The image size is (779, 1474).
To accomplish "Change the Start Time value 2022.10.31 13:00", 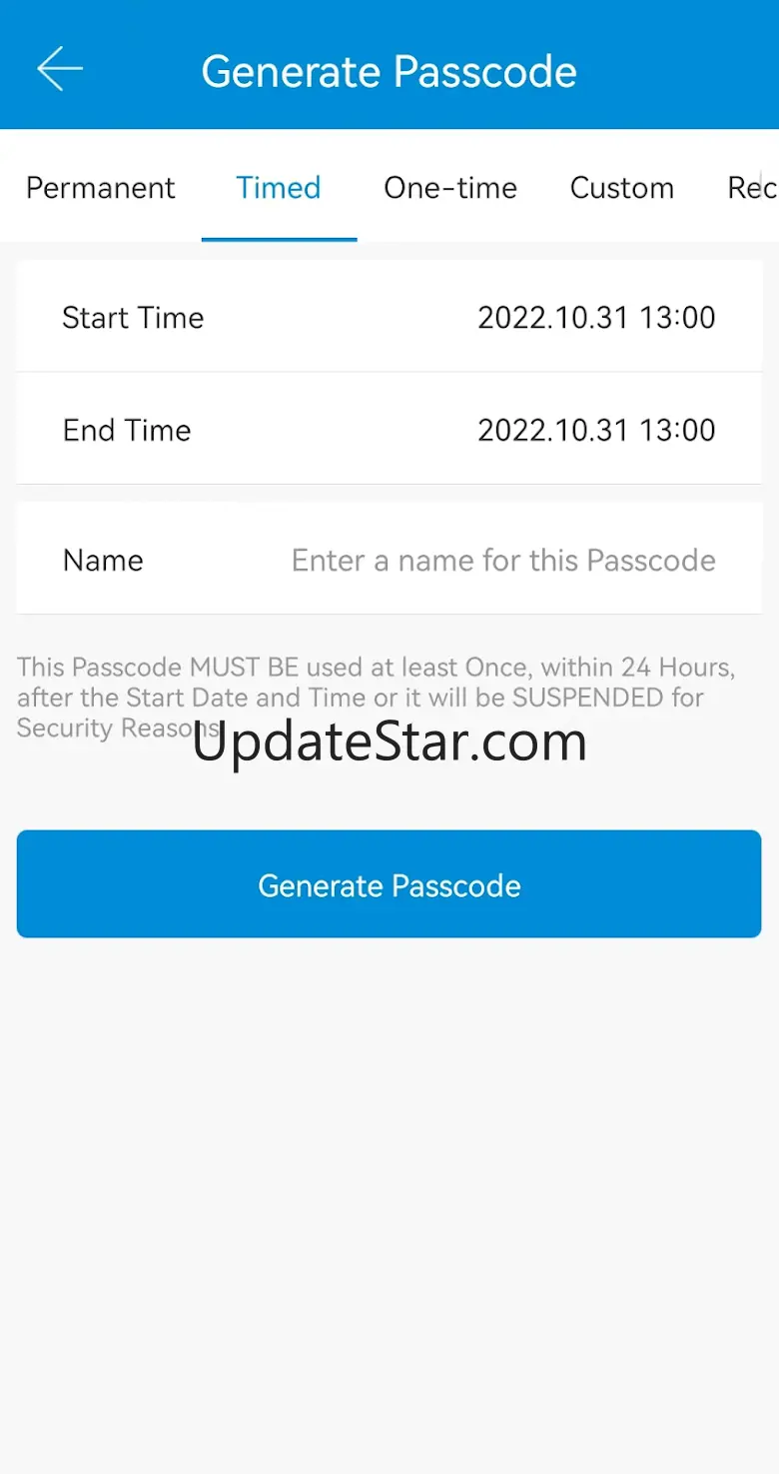I will click(x=596, y=318).
